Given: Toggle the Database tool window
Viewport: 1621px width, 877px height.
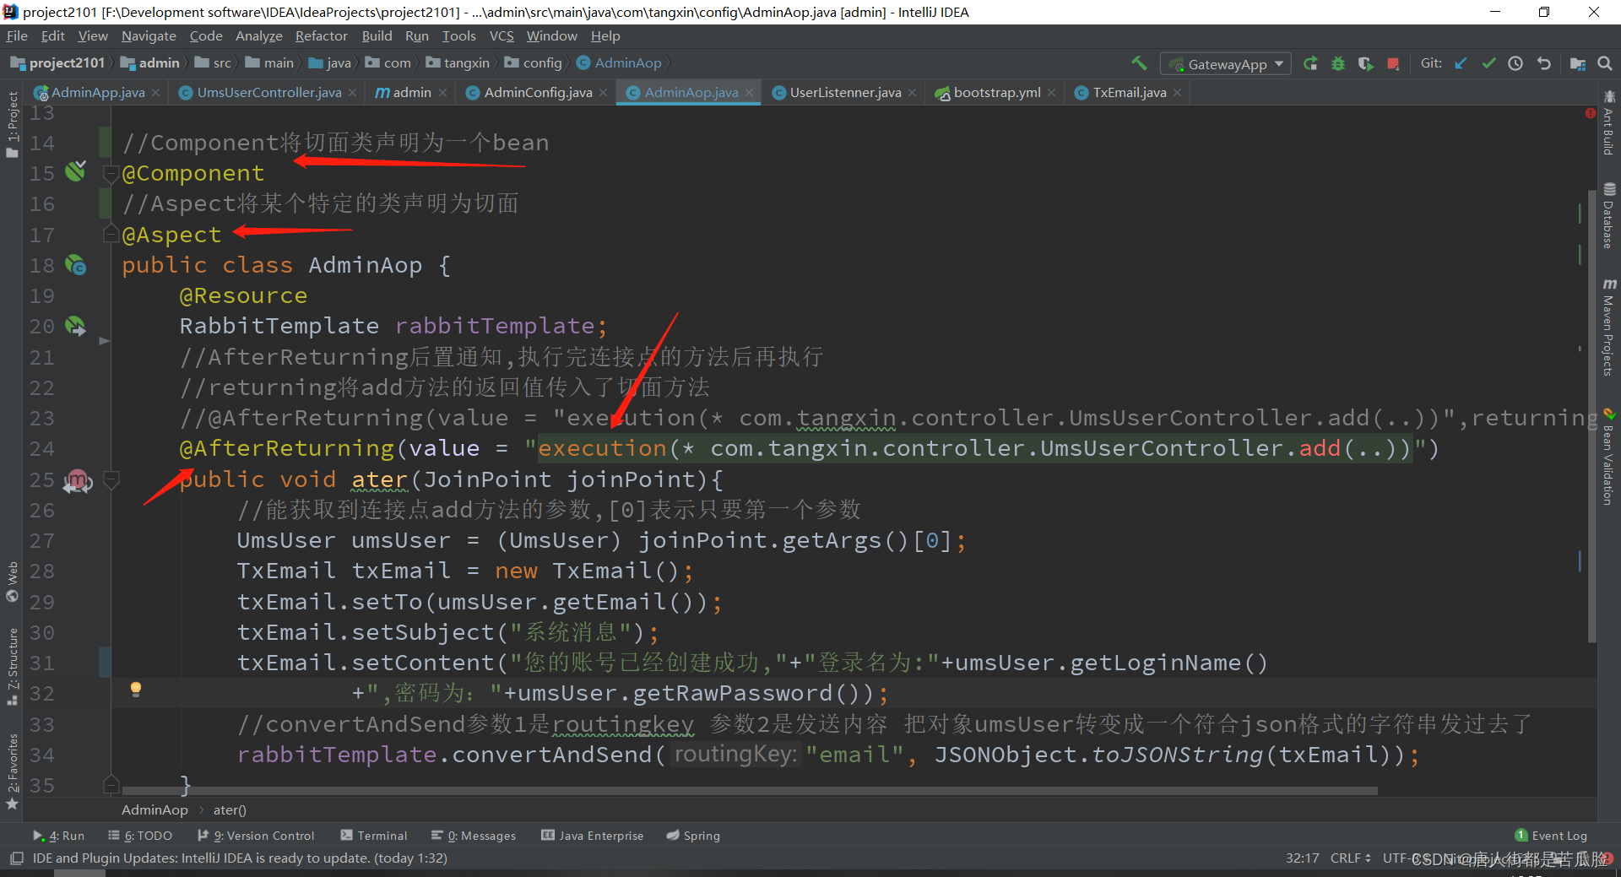Looking at the screenshot, I should 1609,215.
